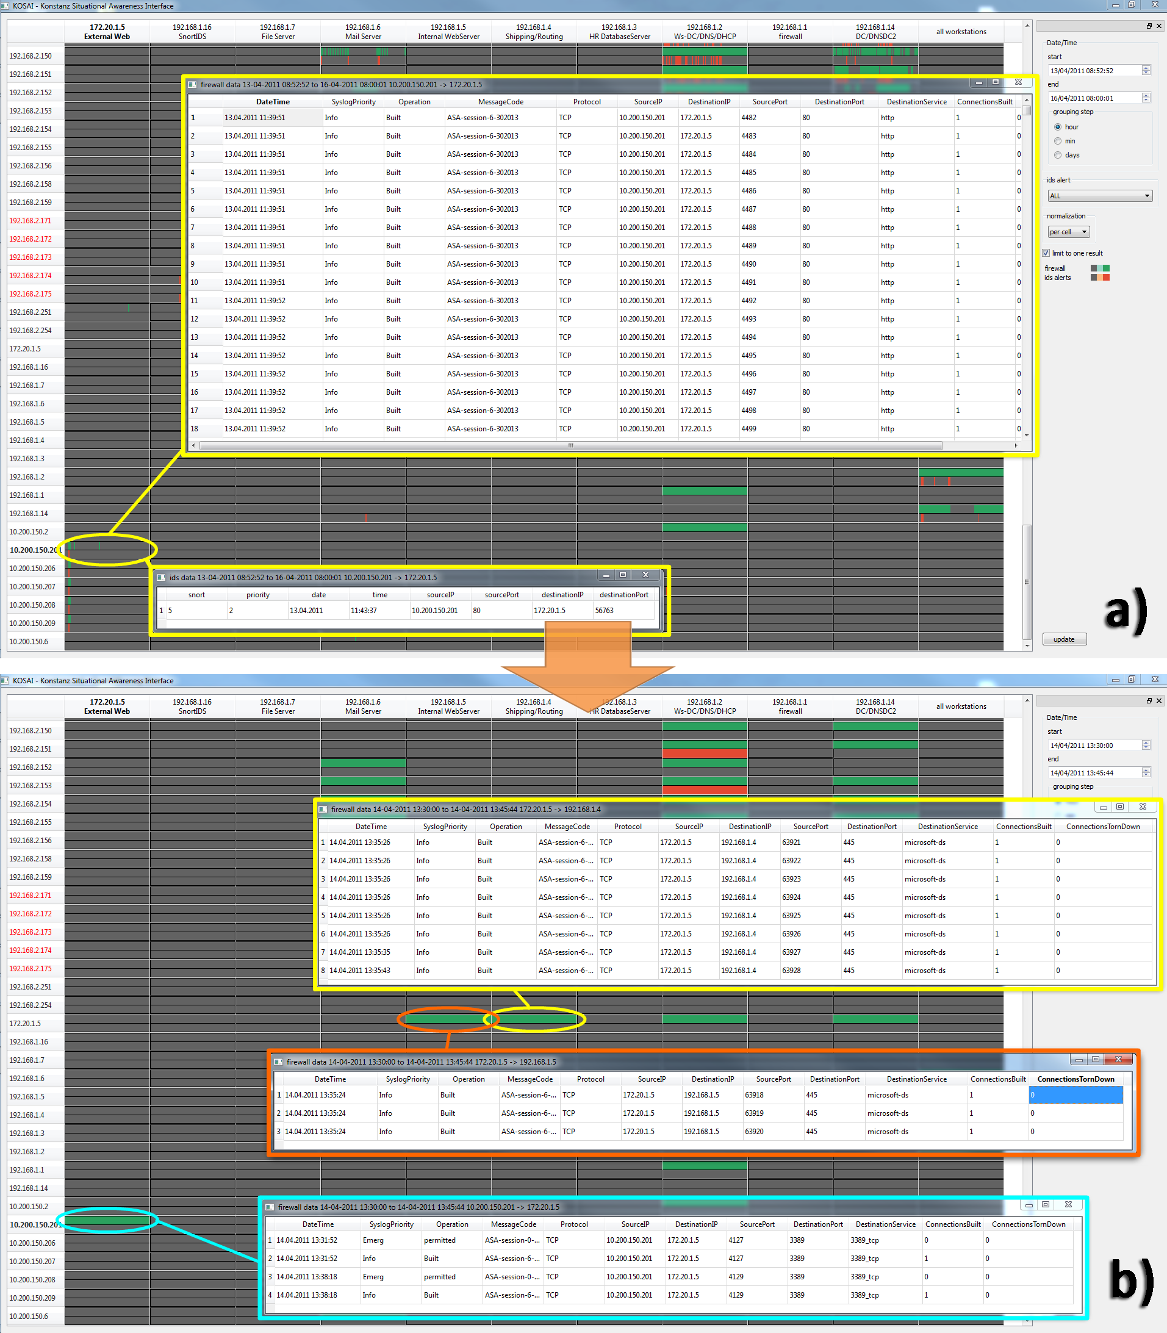Open the ids alert 'ALL' dropdown
This screenshot has height=1333, width=1167.
point(1099,196)
